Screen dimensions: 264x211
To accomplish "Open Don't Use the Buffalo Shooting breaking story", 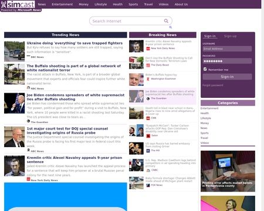I will click(x=169, y=59).
